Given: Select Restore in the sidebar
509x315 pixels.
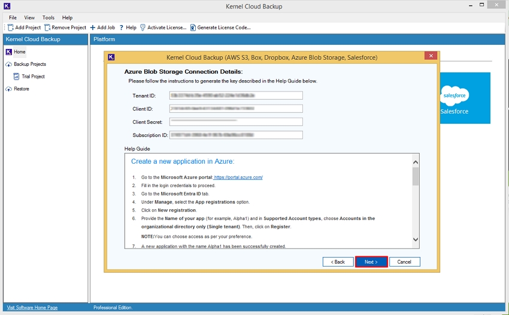Looking at the screenshot, I should click(x=22, y=89).
